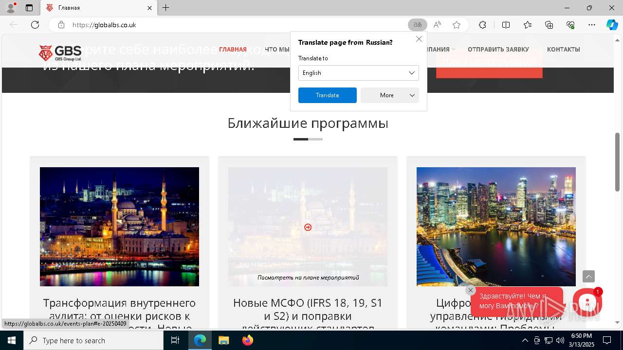Toggle the translate icon in address bar
The height and width of the screenshot is (350, 623).
coord(417,25)
